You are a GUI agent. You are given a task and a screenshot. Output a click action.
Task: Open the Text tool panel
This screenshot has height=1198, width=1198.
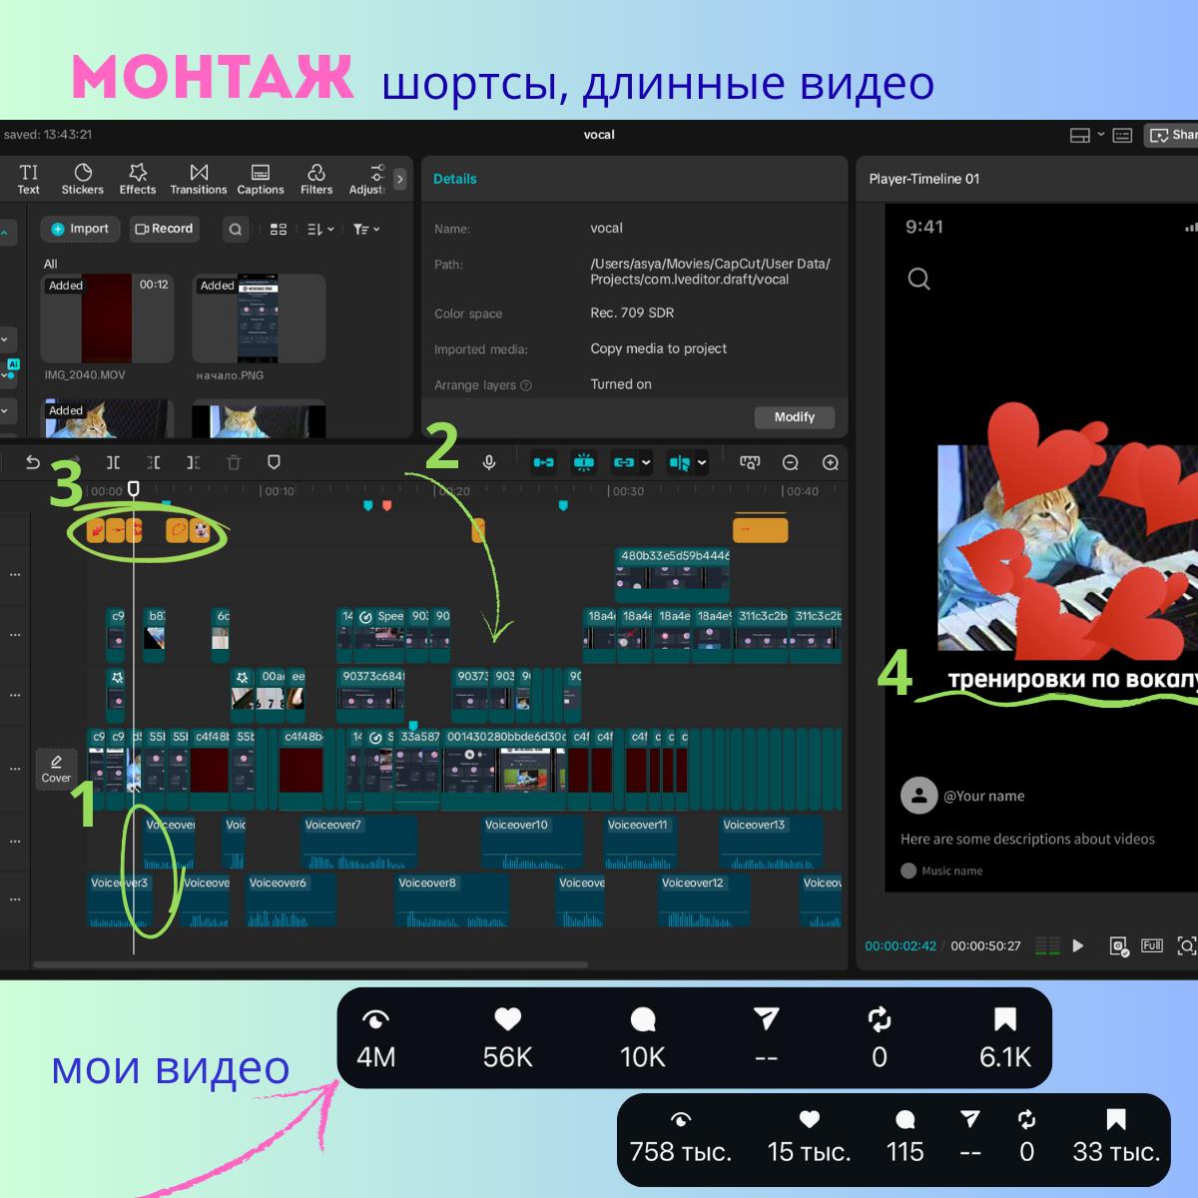(29, 179)
